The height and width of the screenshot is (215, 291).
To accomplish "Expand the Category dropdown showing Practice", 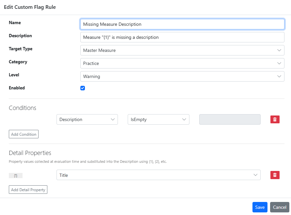I will tap(182, 63).
